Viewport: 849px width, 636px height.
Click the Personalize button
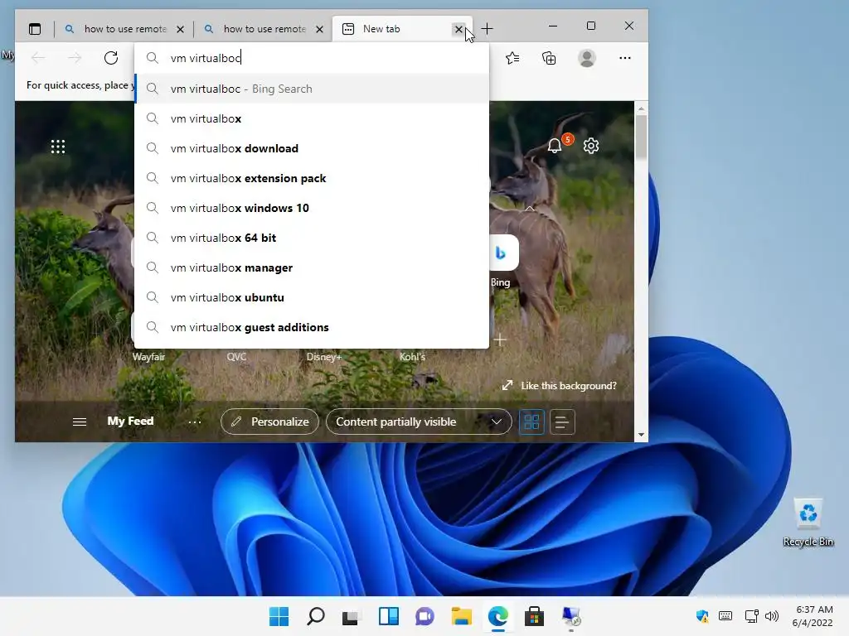click(269, 422)
